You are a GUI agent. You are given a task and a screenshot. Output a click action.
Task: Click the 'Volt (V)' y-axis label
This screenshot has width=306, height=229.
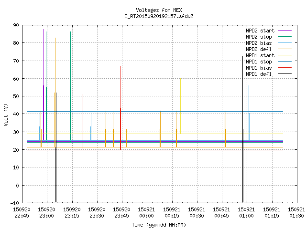6,114
